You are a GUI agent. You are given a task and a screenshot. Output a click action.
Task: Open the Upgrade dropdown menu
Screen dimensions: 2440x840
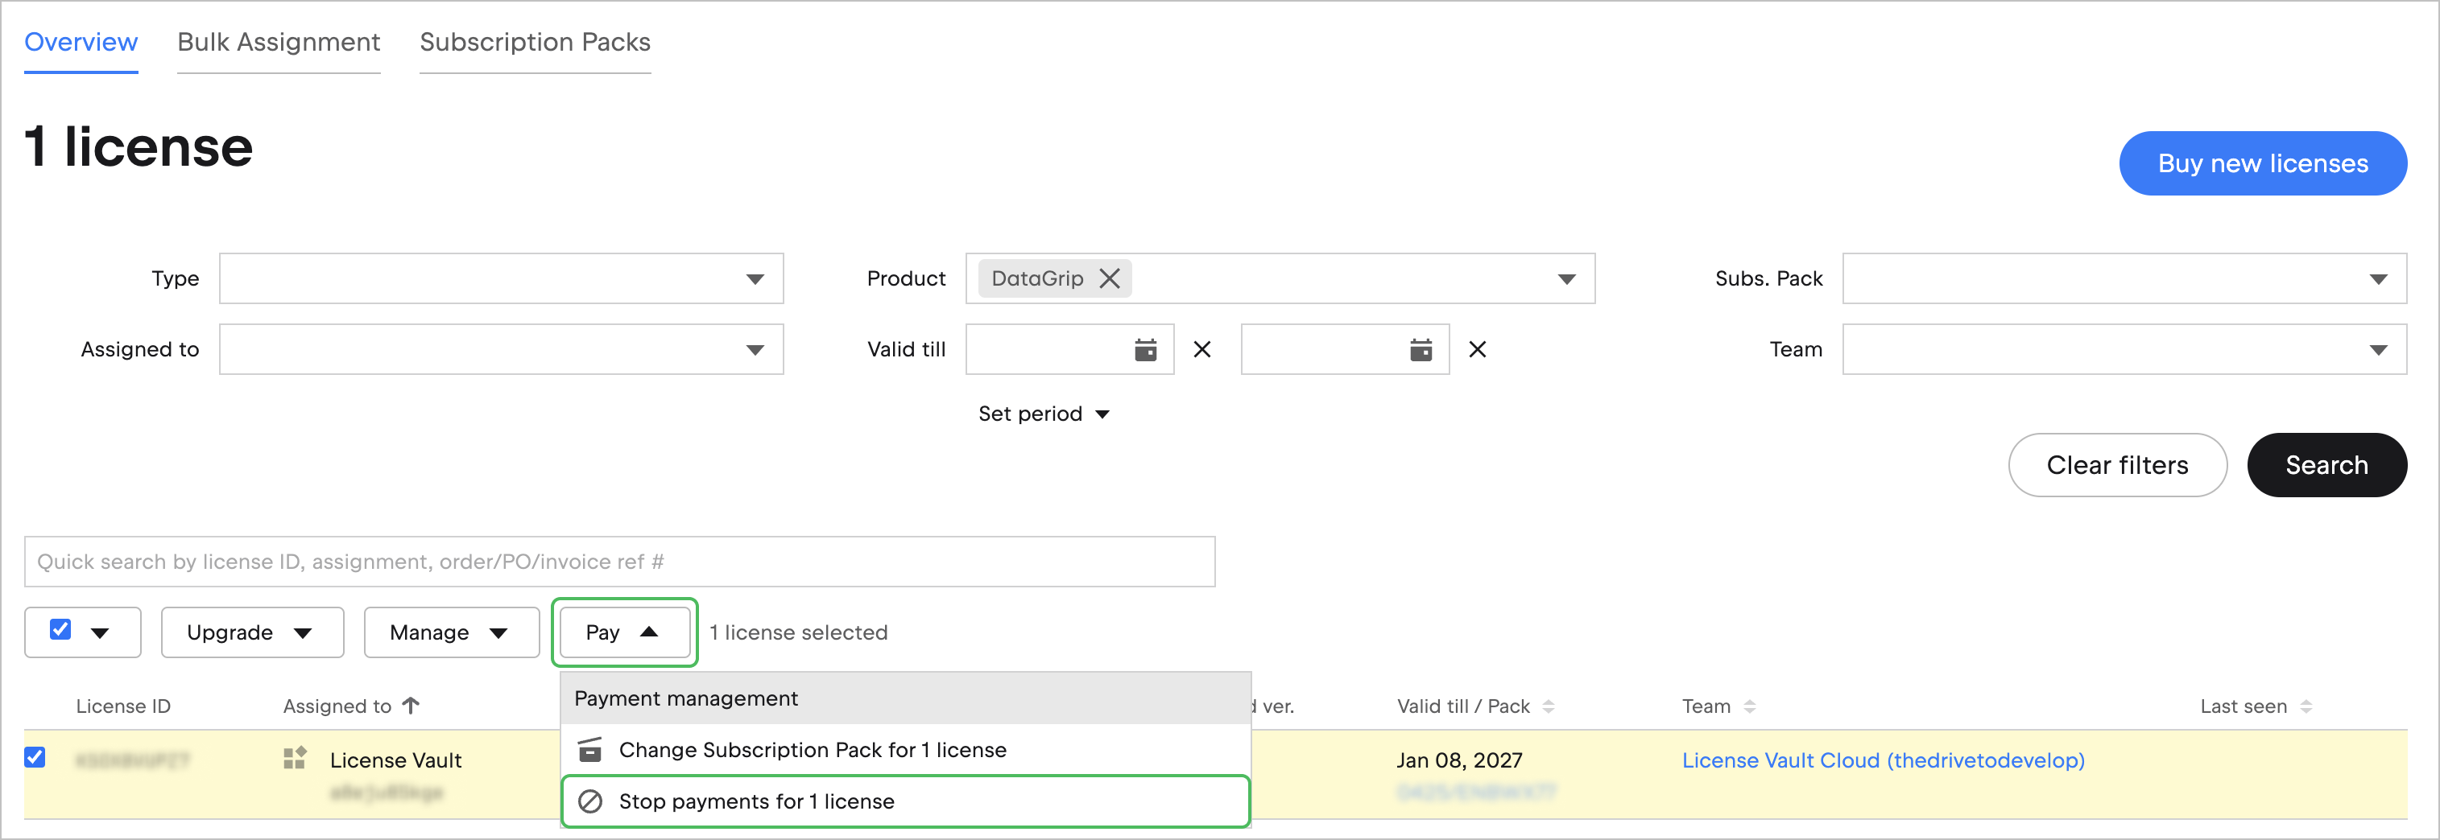pyautogui.click(x=251, y=632)
